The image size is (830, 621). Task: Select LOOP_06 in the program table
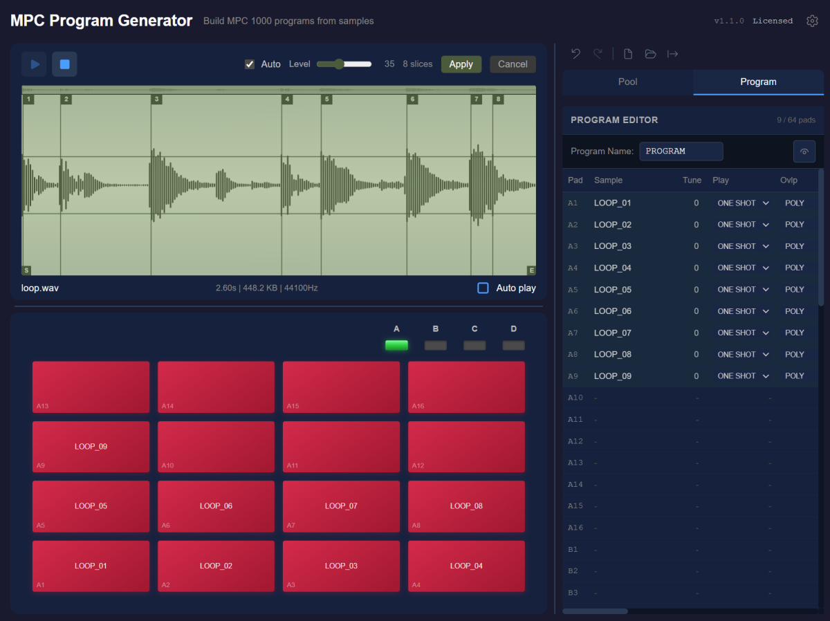point(613,311)
